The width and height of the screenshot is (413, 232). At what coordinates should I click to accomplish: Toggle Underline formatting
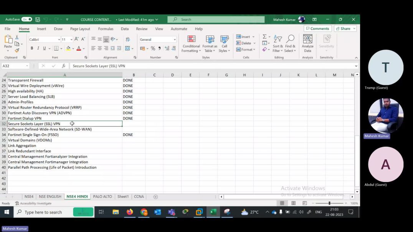[44, 48]
